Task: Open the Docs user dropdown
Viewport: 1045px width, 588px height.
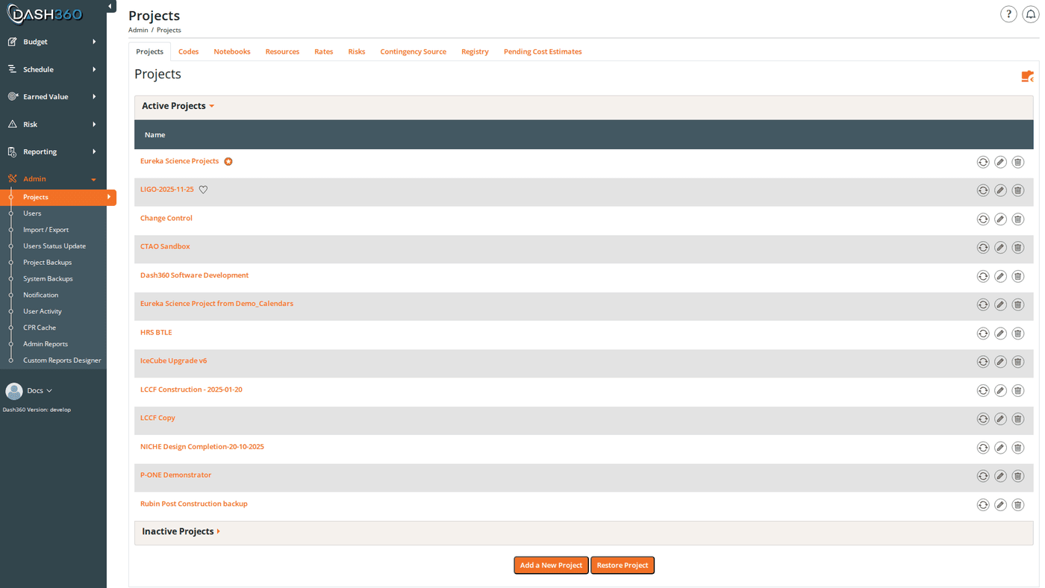Action: (x=40, y=391)
